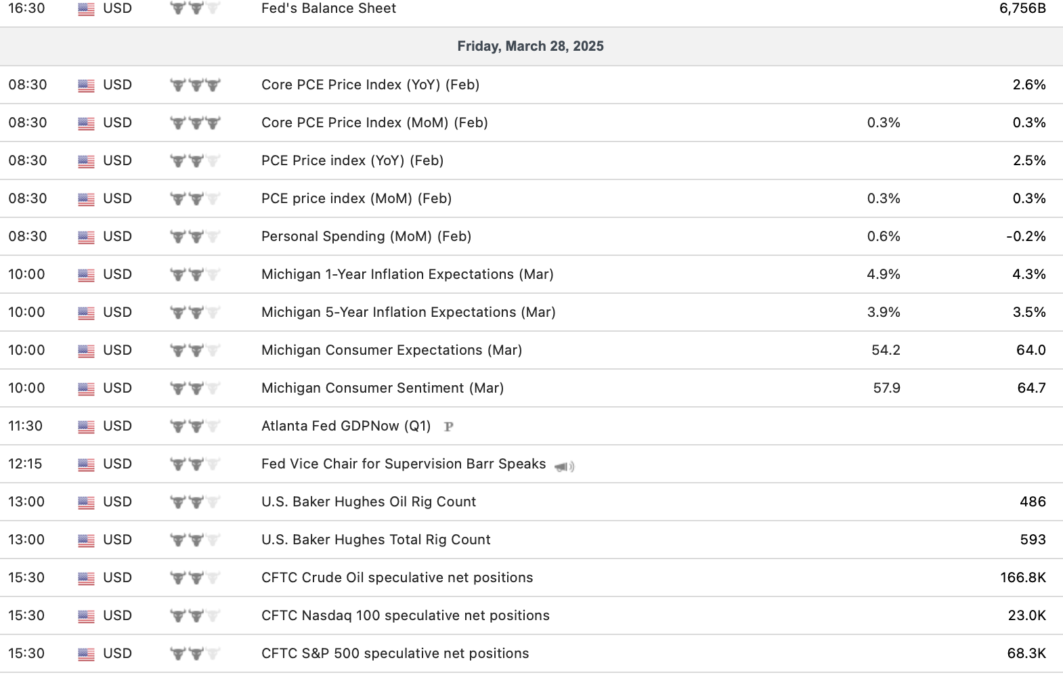Open Core PCE Price Index (YoY) event
This screenshot has height=677, width=1063.
click(x=370, y=85)
